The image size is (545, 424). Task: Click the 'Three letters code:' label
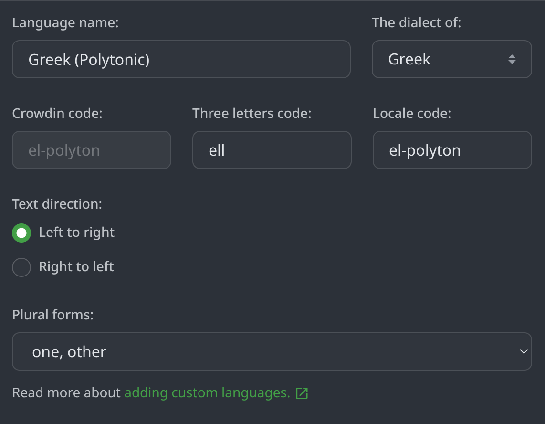pyautogui.click(x=252, y=113)
